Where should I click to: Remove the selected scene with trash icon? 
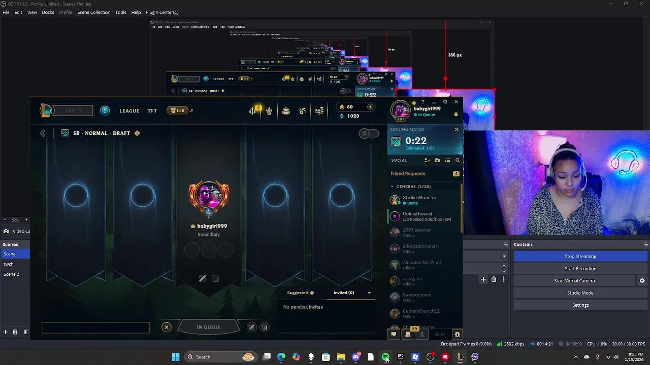pos(15,332)
